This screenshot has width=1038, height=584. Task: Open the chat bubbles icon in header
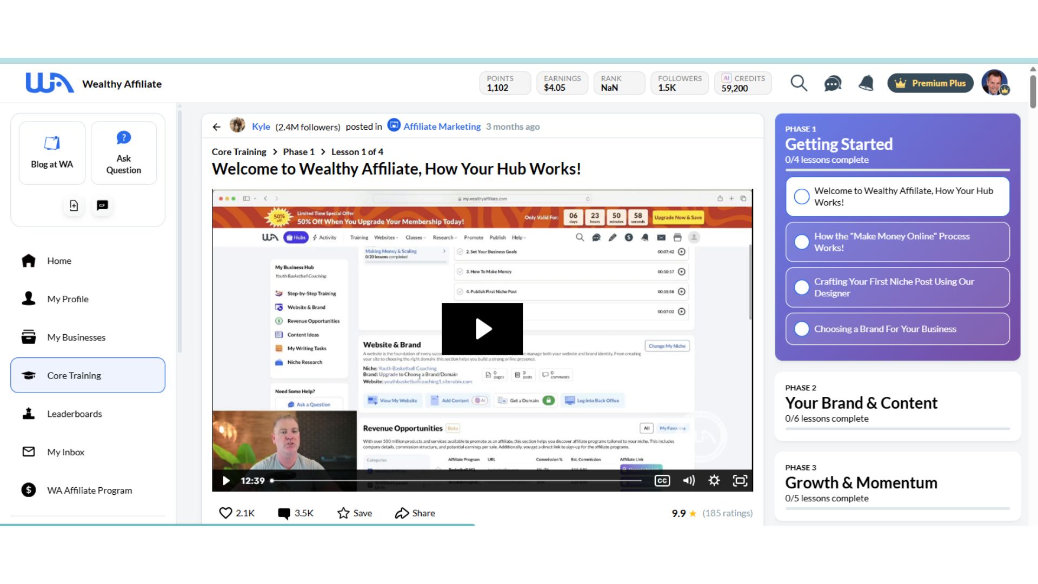tap(833, 83)
